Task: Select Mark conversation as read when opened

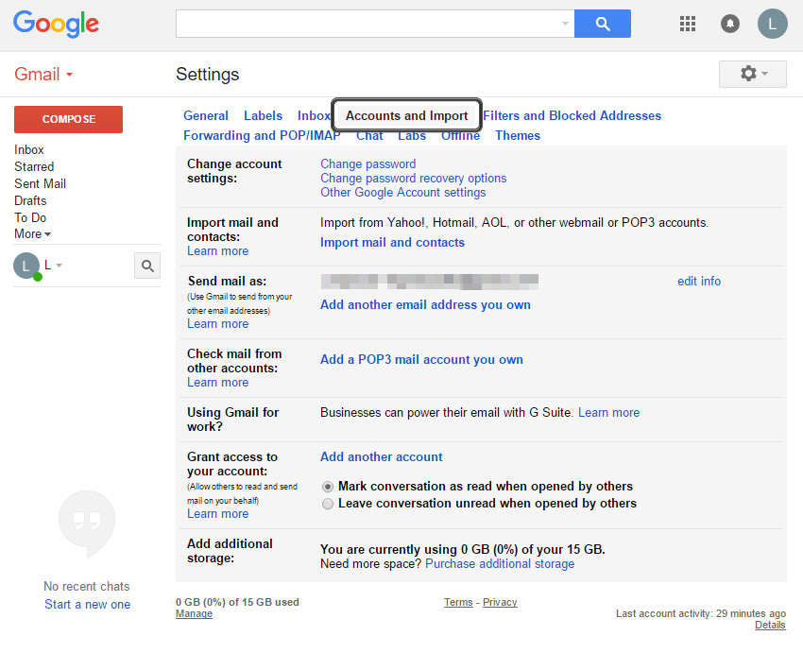Action: coord(327,487)
